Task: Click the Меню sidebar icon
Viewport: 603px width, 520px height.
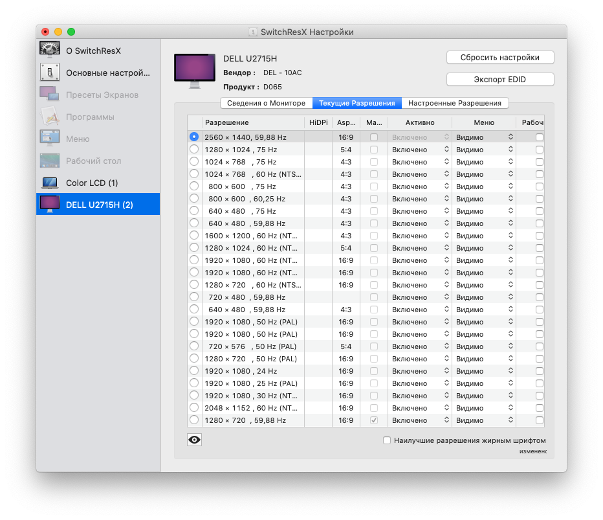Action: [50, 138]
